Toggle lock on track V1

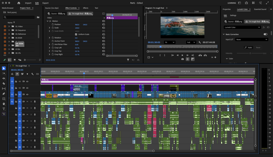pos(16,94)
